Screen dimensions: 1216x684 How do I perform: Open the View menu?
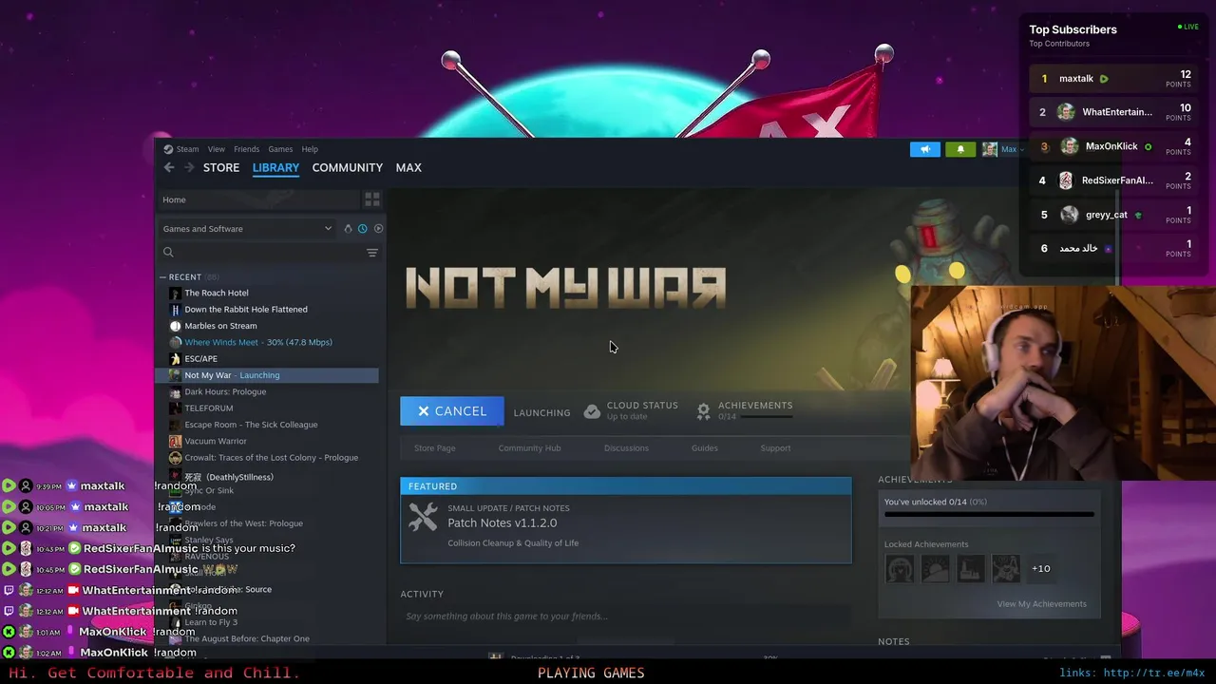click(x=217, y=149)
